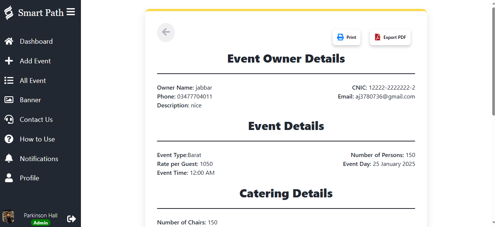
Task: Click the Profile person icon
Action: click(9, 178)
